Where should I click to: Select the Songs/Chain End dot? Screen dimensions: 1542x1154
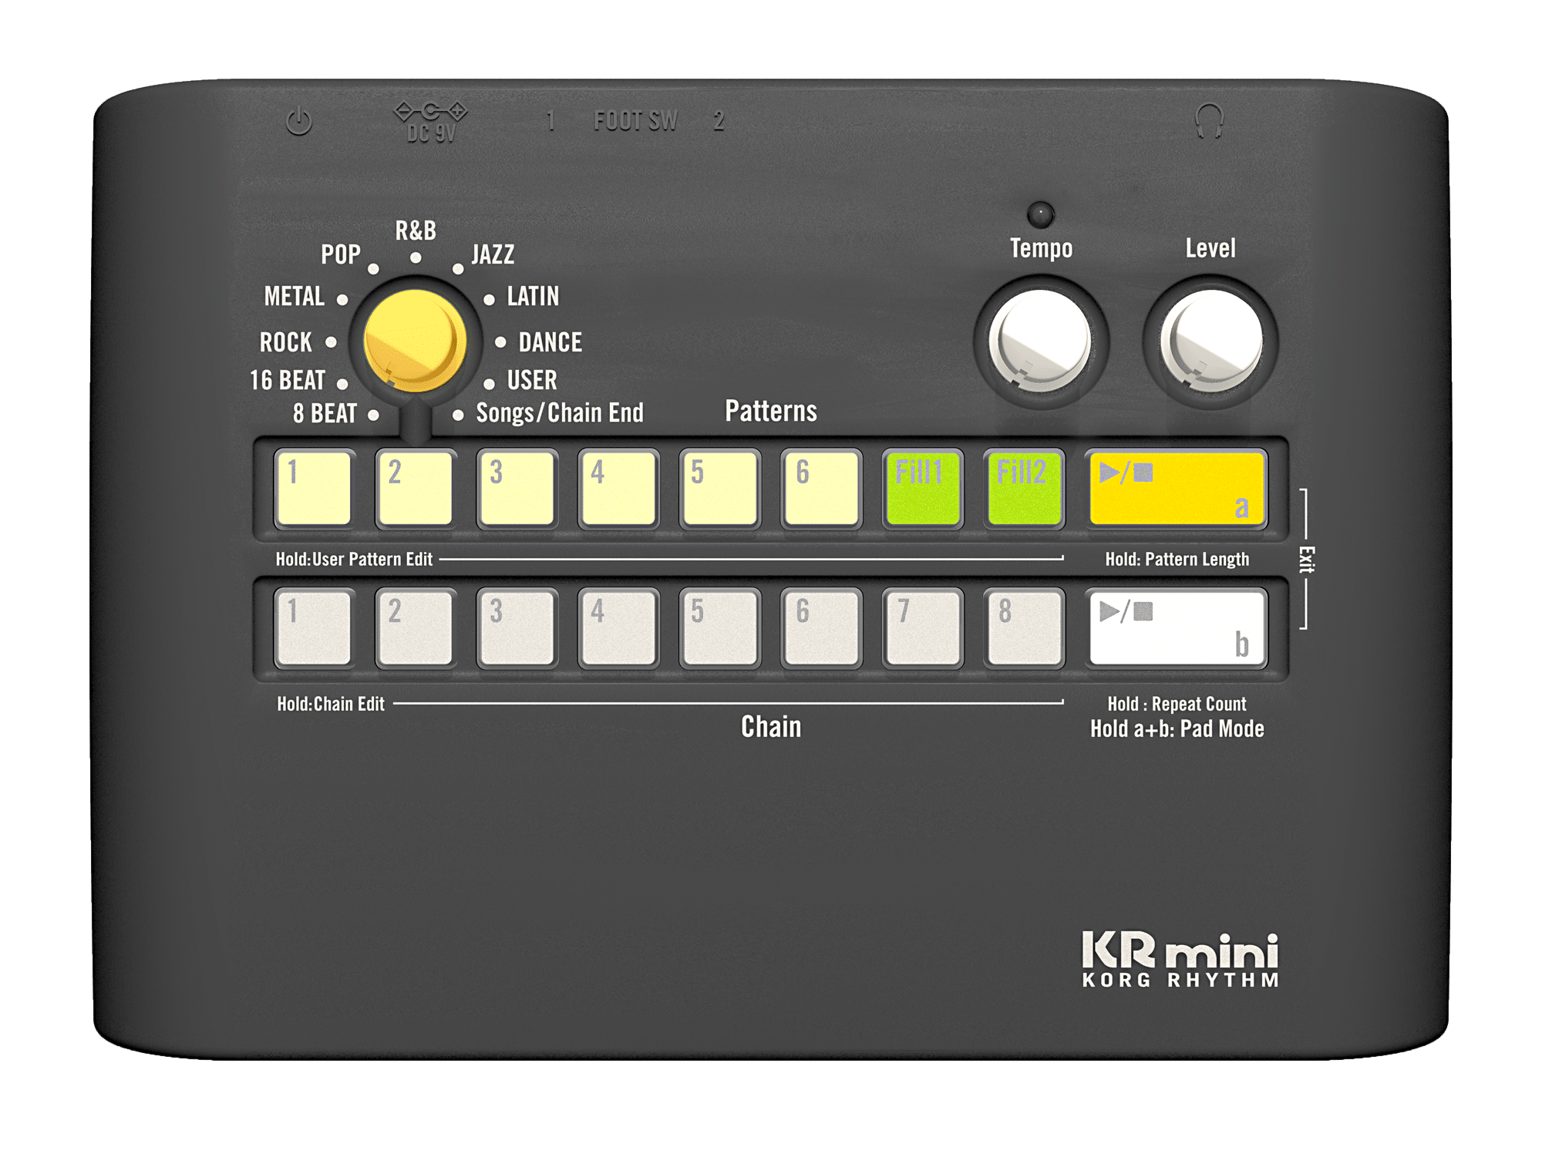[x=458, y=415]
